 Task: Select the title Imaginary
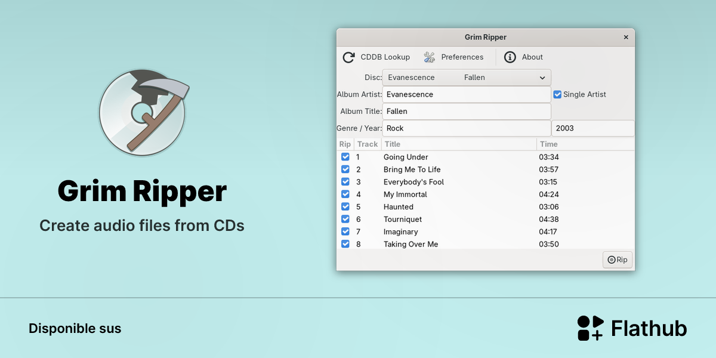pyautogui.click(x=401, y=232)
